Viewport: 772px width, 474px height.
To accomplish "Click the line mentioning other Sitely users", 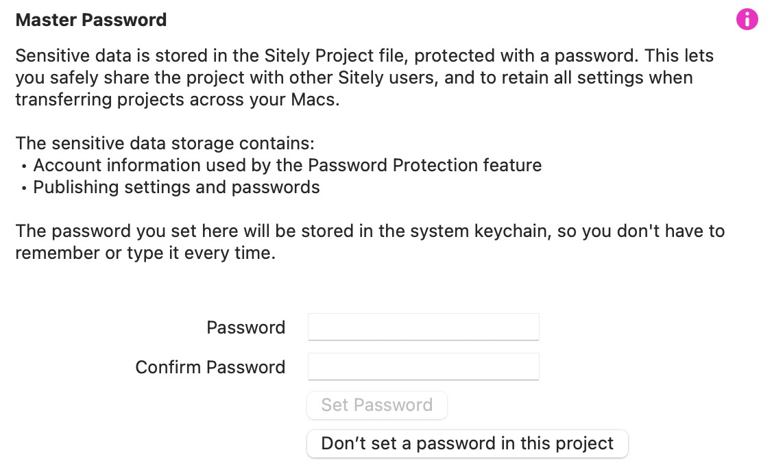I will (354, 77).
